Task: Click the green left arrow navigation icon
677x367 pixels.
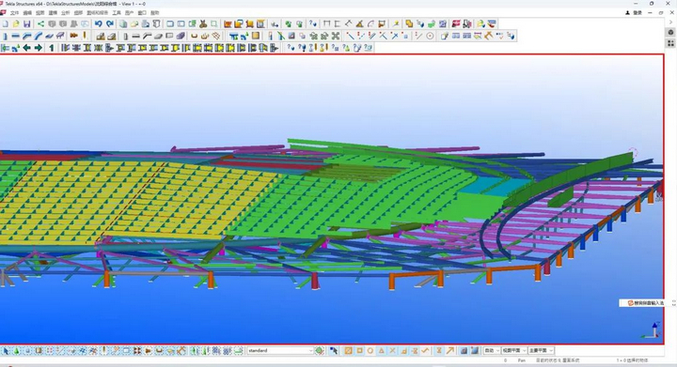Action: pos(26,48)
